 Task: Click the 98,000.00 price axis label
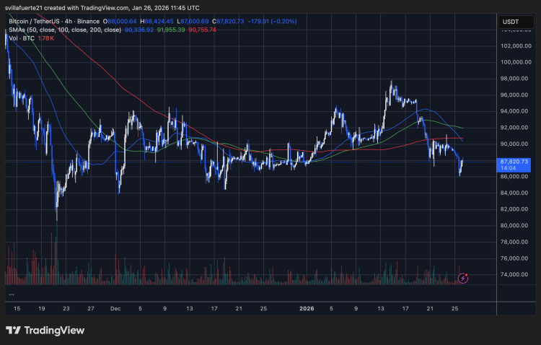(x=514, y=79)
